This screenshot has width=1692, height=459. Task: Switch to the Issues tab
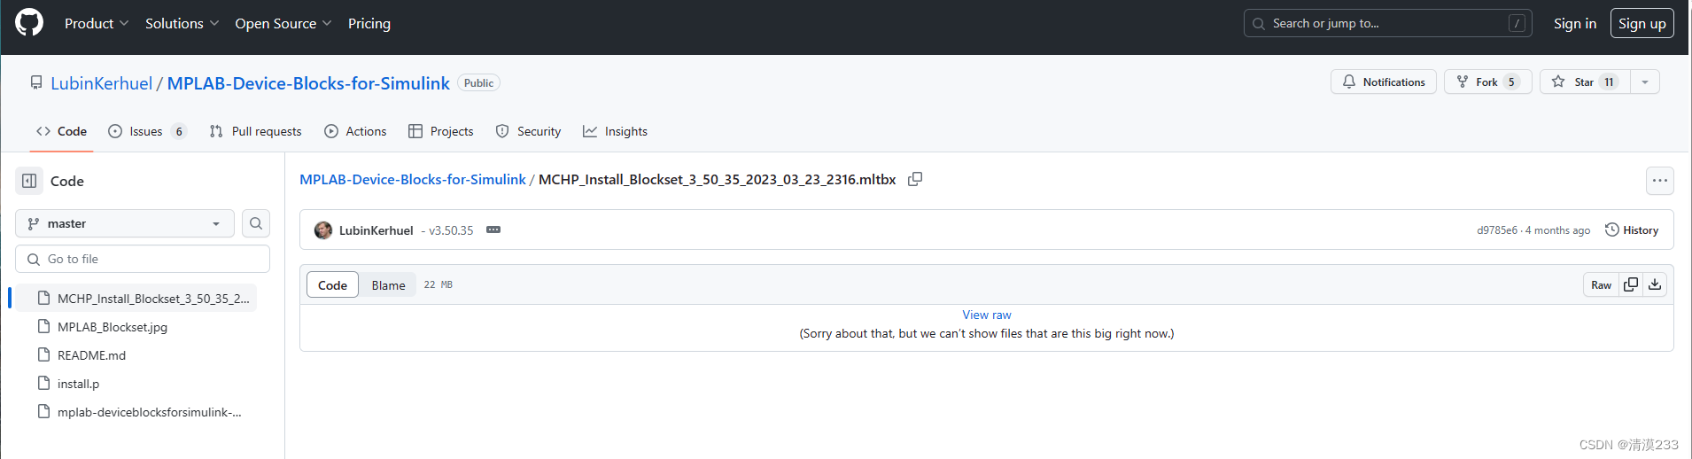[147, 131]
